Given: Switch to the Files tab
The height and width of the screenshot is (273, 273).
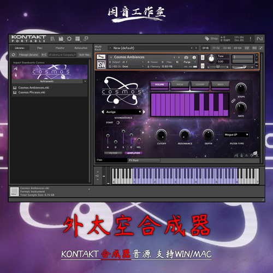Looking at the screenshot, I should pos(40,48).
